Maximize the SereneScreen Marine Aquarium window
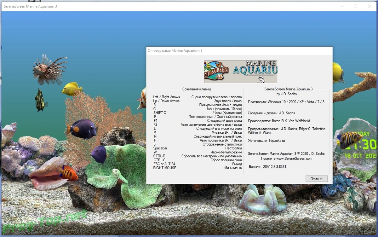This screenshot has width=378, height=237. (x=355, y=6)
